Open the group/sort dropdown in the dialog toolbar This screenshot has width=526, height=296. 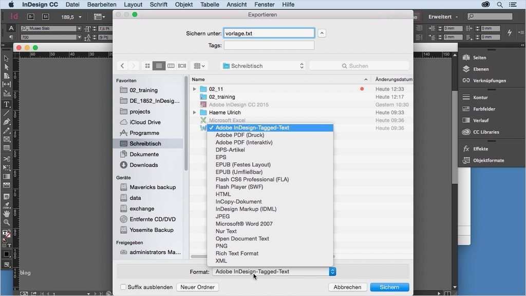click(x=198, y=66)
